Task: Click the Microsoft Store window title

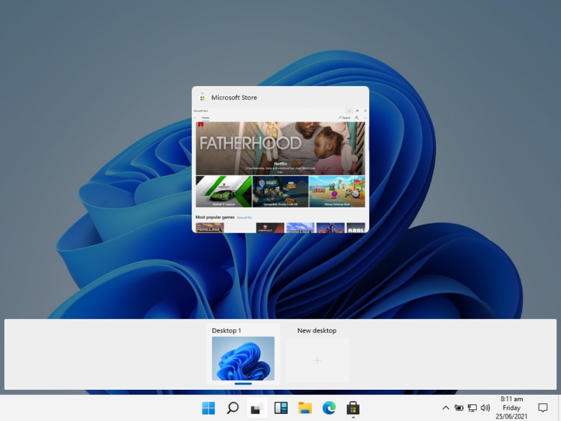Action: (234, 98)
